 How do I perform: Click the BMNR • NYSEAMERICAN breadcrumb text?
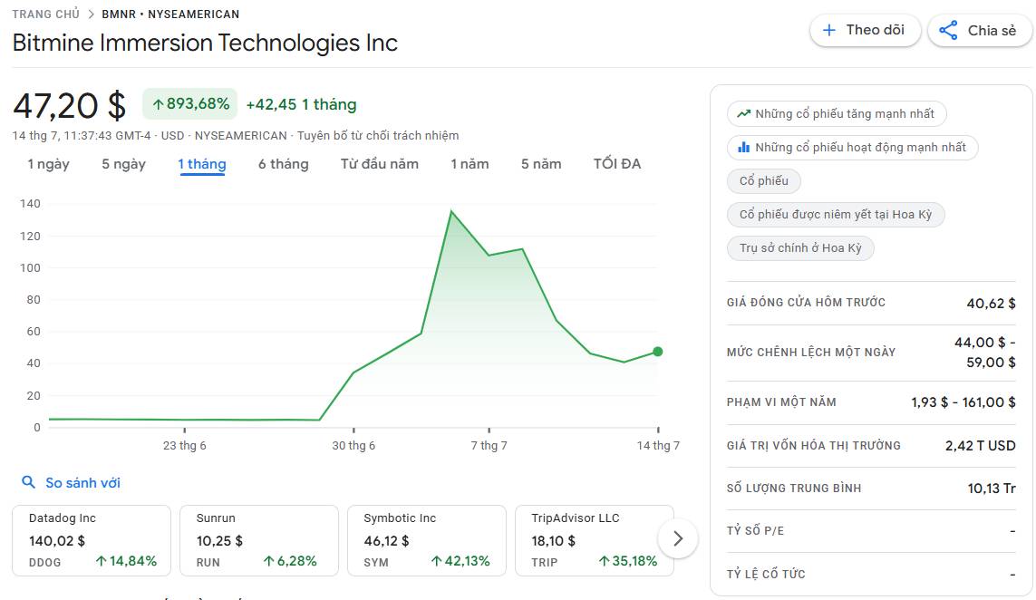click(170, 14)
